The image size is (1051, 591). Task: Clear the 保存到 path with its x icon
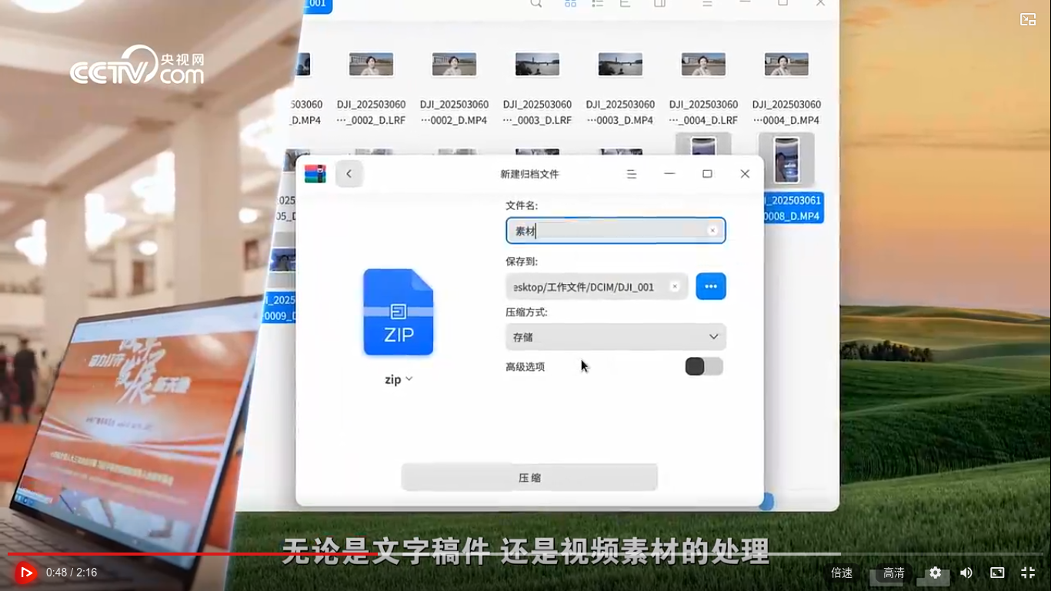click(x=675, y=286)
